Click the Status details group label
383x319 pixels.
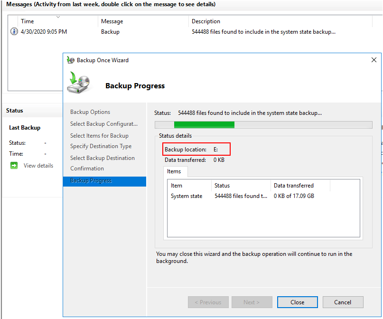coord(176,136)
